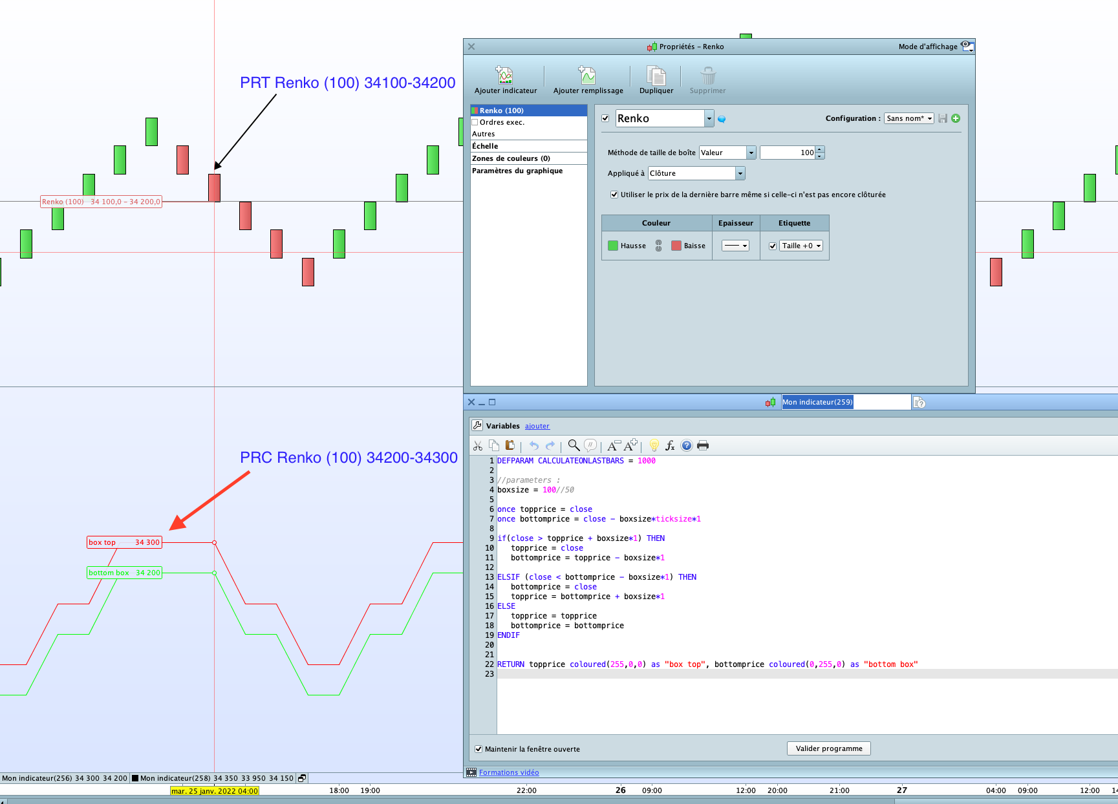Toggle the Ordres exec. checkbox

[475, 122]
